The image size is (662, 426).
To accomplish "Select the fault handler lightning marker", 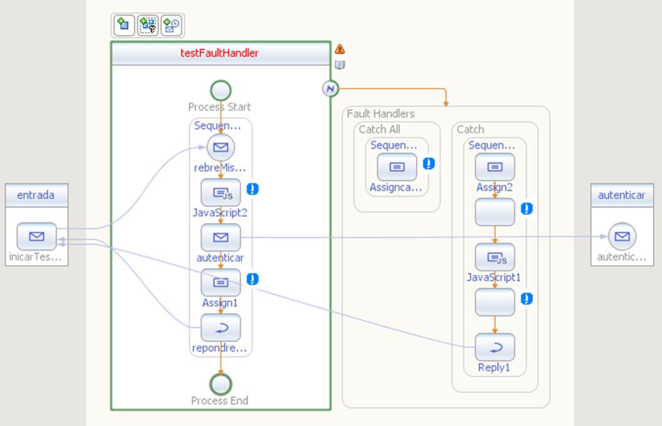I will [330, 88].
